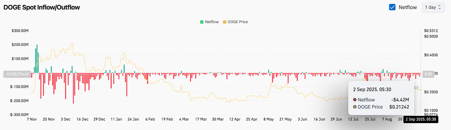Click the yellow DOGE Price legend square
Image resolution: width=451 pixels, height=130 pixels.
225,22
